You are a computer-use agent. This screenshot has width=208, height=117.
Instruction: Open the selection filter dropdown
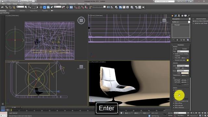click(20, 6)
